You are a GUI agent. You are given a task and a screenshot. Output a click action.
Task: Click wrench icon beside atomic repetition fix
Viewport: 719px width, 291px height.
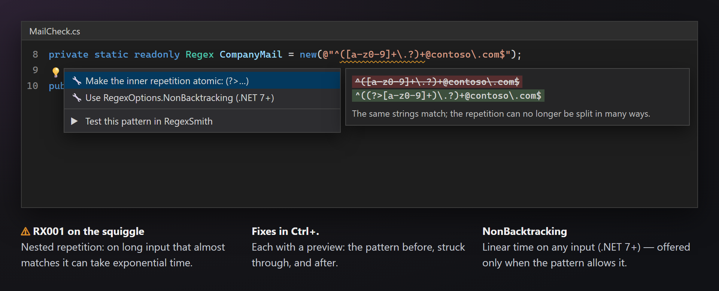(77, 81)
